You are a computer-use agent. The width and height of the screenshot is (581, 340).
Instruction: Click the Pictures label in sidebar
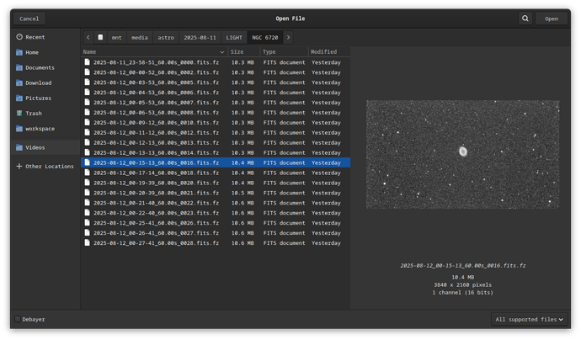(39, 98)
